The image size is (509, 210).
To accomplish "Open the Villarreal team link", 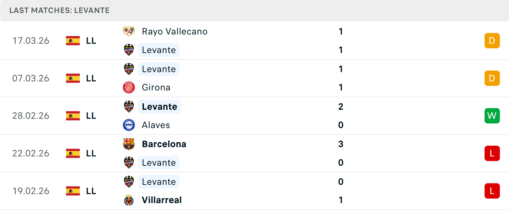I will click(x=162, y=200).
